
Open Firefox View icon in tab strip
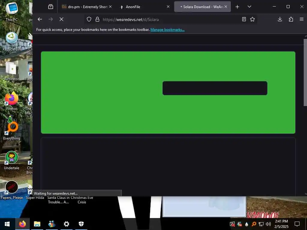(50, 7)
